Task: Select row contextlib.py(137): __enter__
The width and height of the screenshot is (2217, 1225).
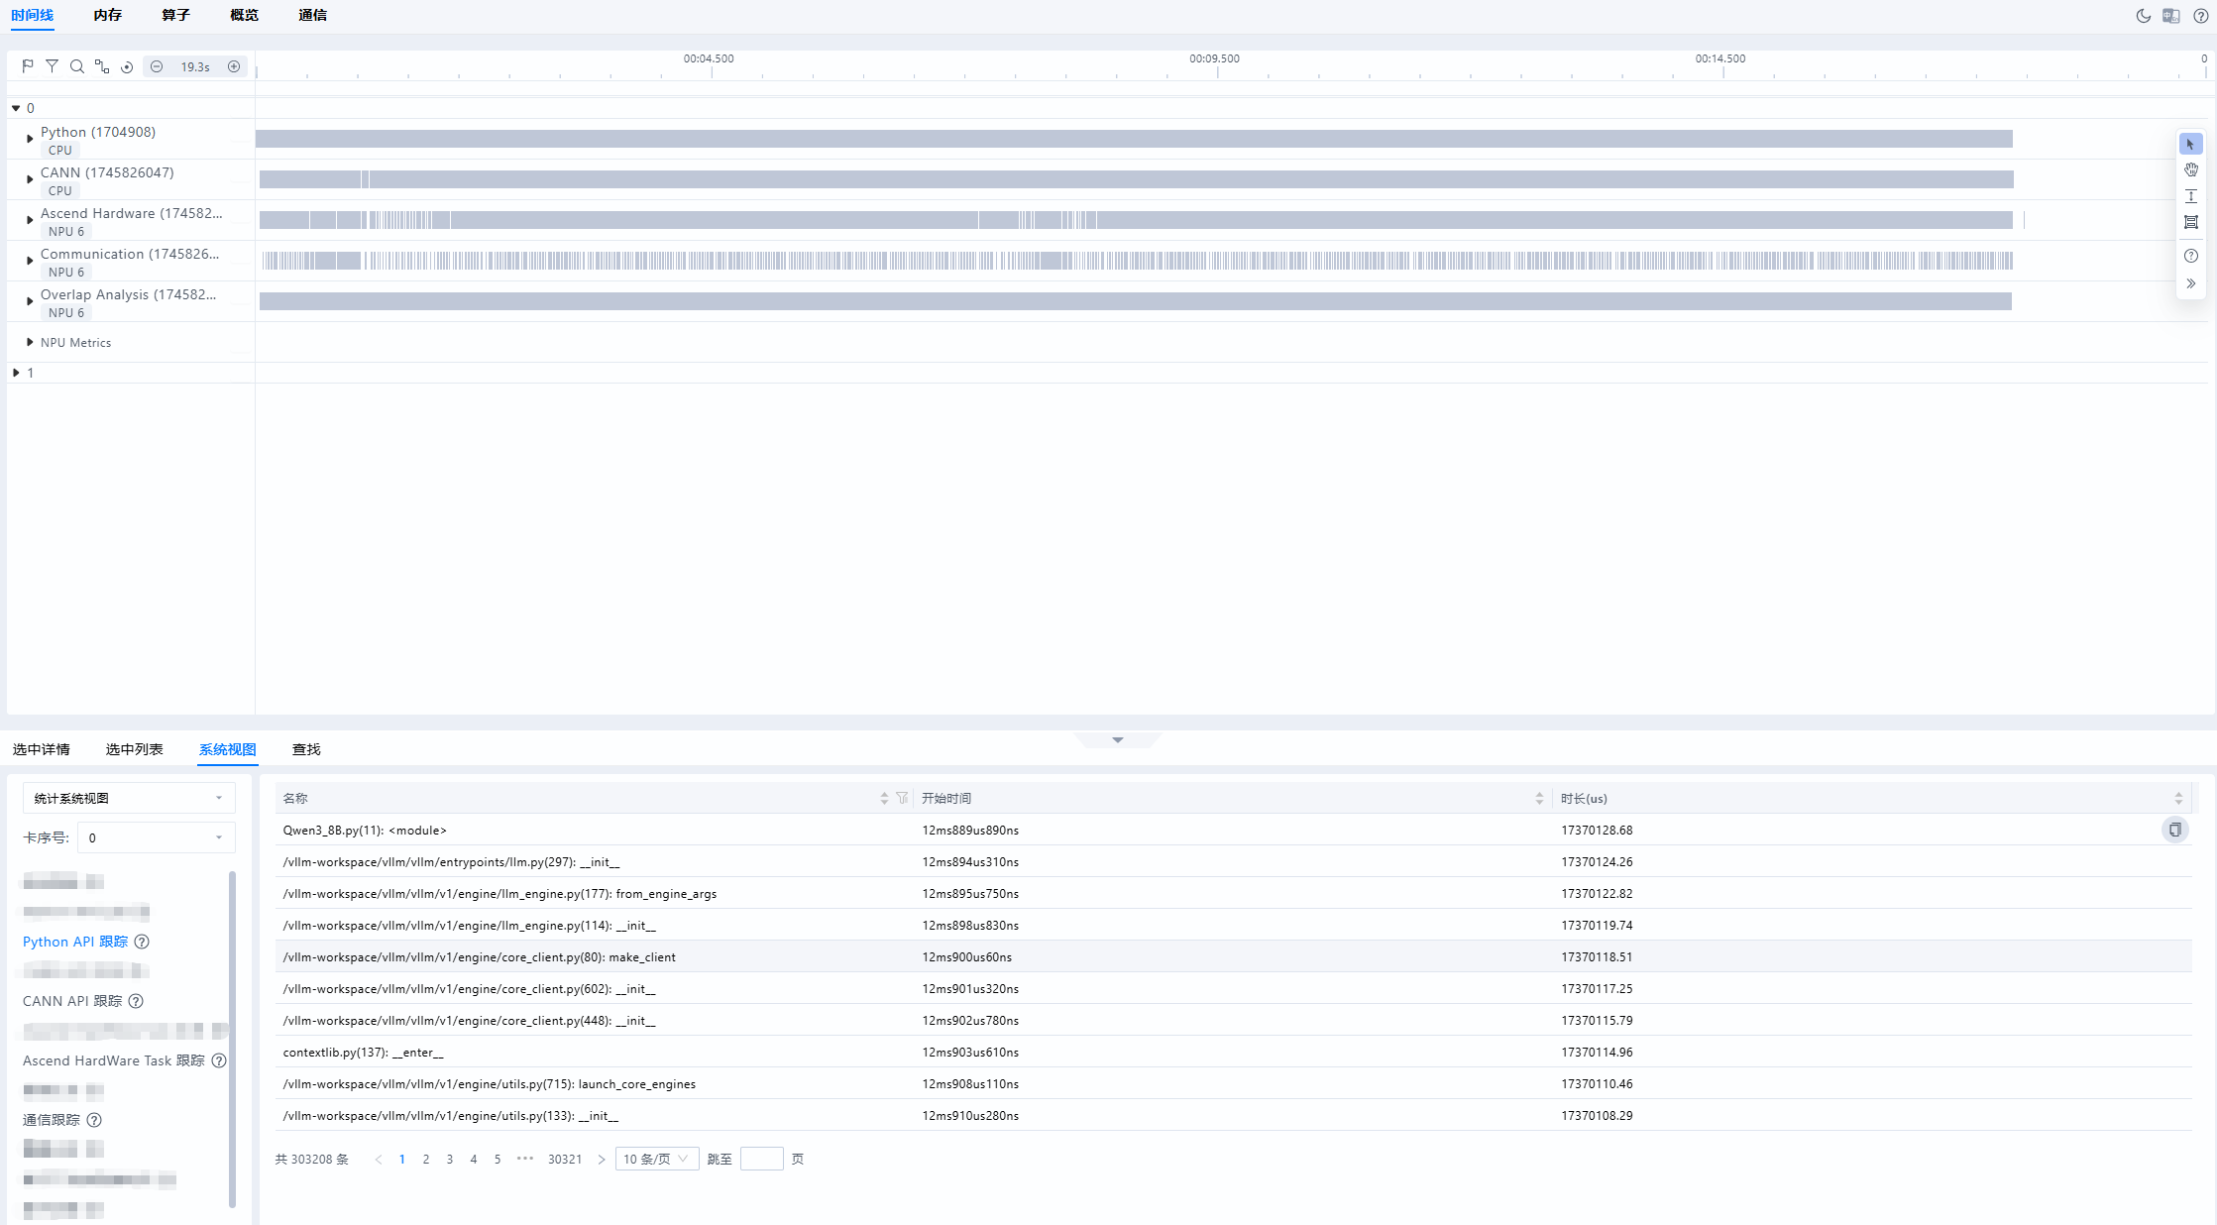Action: coord(1233,1052)
